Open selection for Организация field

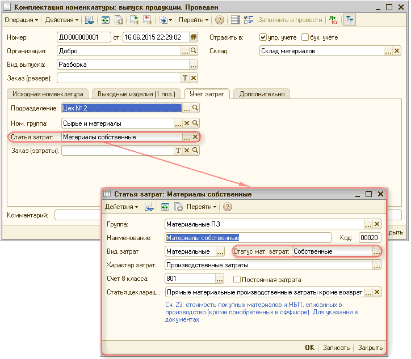coord(185,51)
